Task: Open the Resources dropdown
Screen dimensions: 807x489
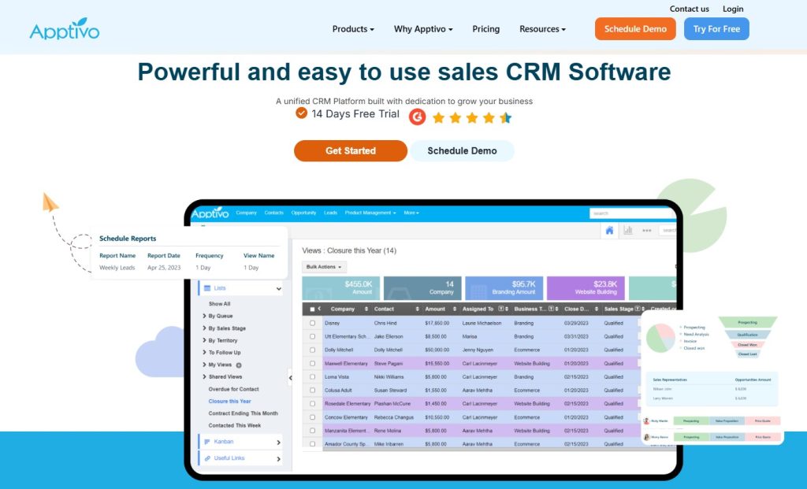Action: 542,29
